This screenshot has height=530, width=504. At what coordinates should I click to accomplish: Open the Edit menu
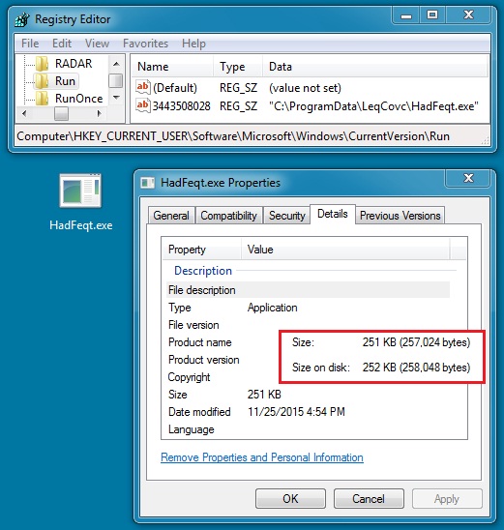pos(62,44)
